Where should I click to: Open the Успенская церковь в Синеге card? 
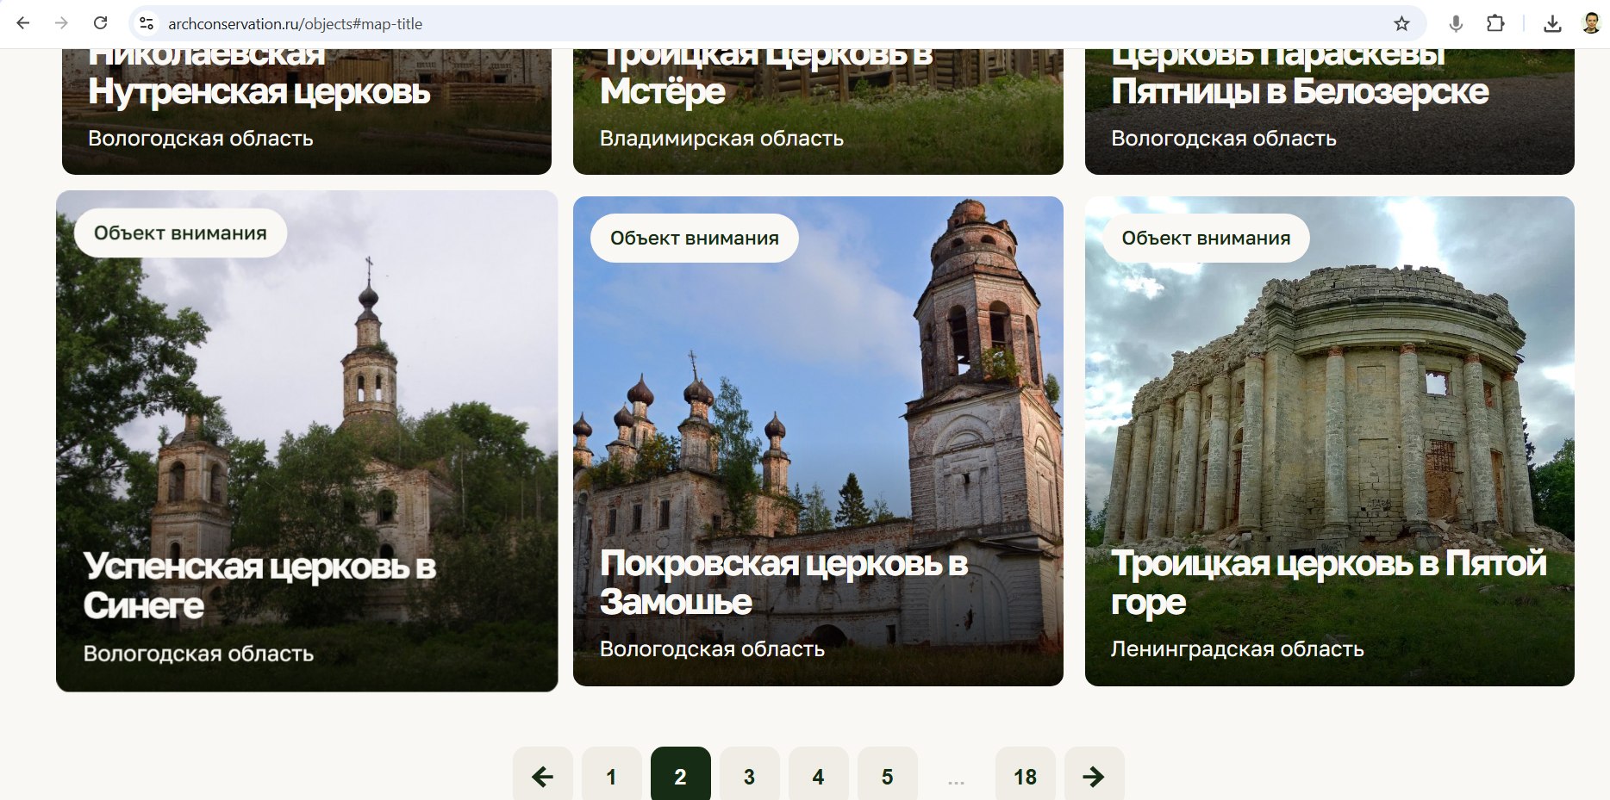click(x=307, y=441)
